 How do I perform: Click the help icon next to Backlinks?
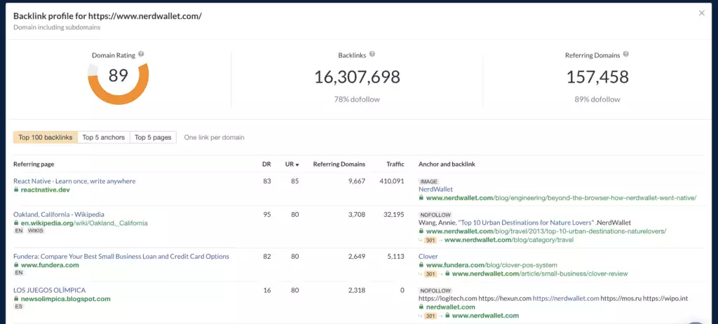(x=372, y=54)
